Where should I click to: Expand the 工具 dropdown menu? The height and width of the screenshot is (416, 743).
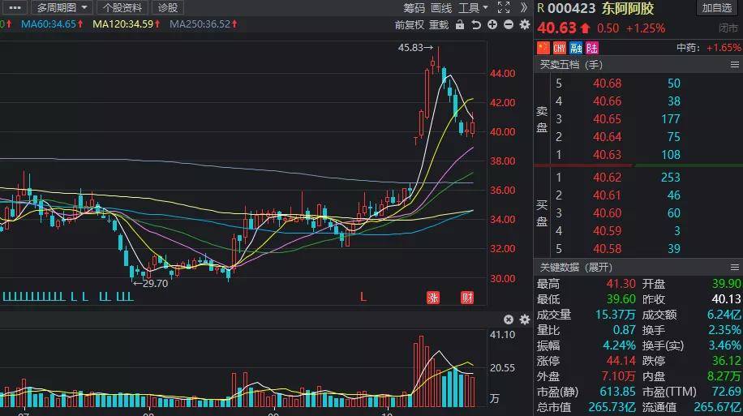pos(473,8)
